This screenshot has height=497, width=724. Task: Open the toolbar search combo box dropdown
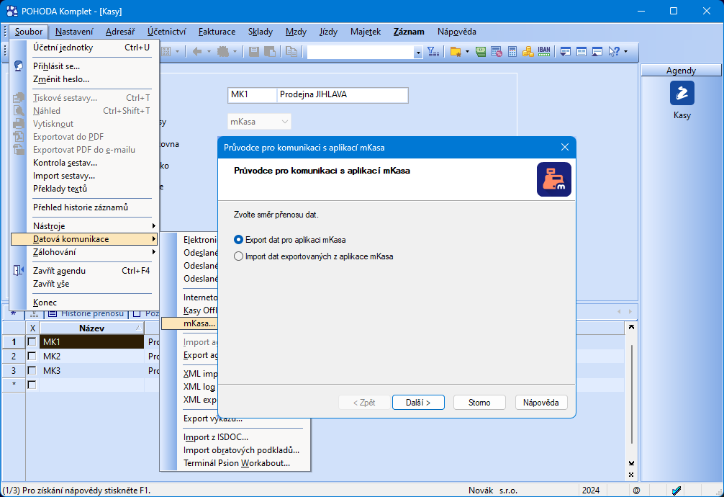click(x=418, y=53)
